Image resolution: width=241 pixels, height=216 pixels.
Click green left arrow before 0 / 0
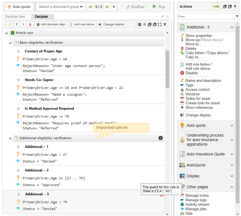pyautogui.click(x=90, y=7)
